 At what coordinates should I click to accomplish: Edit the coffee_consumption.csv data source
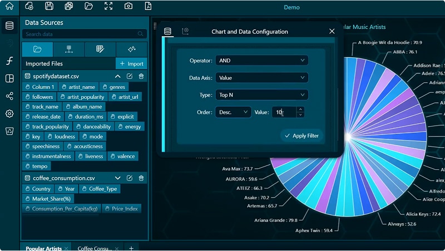[130, 178]
